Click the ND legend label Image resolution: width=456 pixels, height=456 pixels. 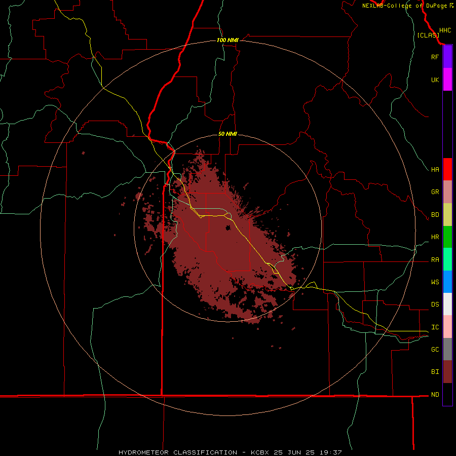[x=435, y=395]
